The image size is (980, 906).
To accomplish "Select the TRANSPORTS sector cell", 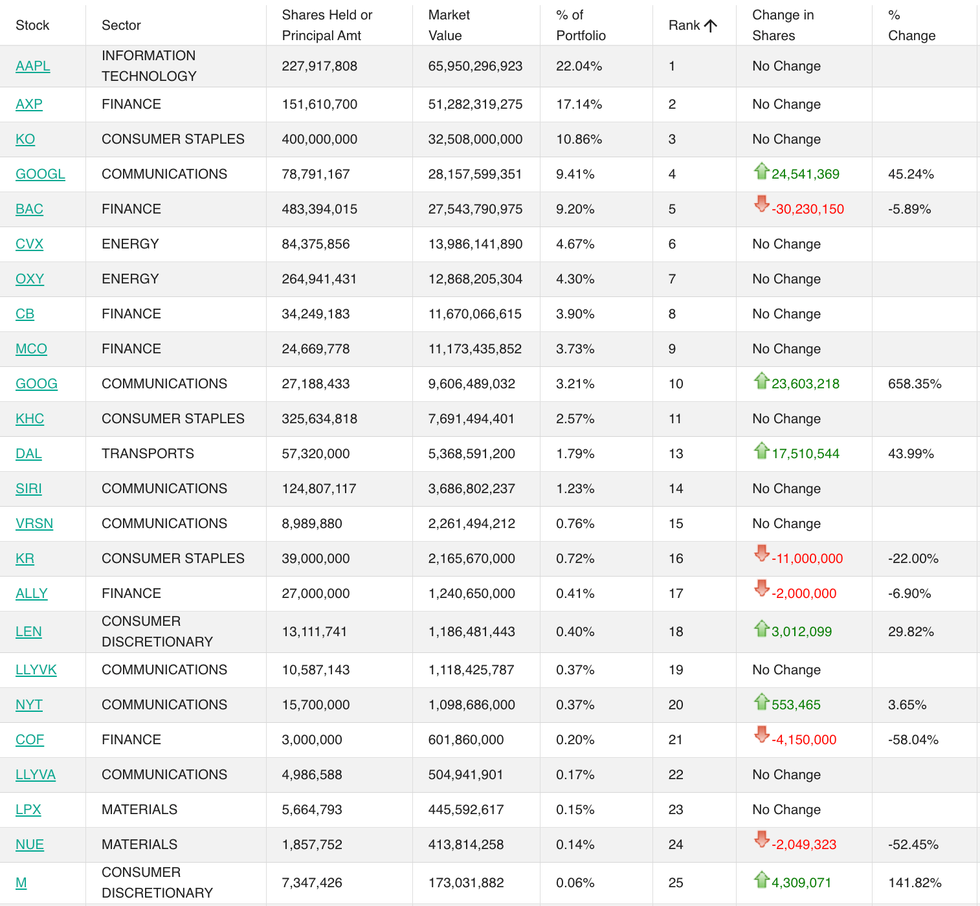I will coord(148,454).
